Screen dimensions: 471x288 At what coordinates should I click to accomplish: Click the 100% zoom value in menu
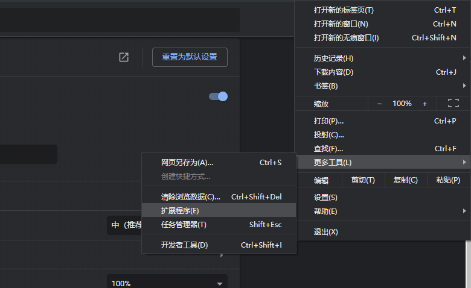pyautogui.click(x=402, y=104)
